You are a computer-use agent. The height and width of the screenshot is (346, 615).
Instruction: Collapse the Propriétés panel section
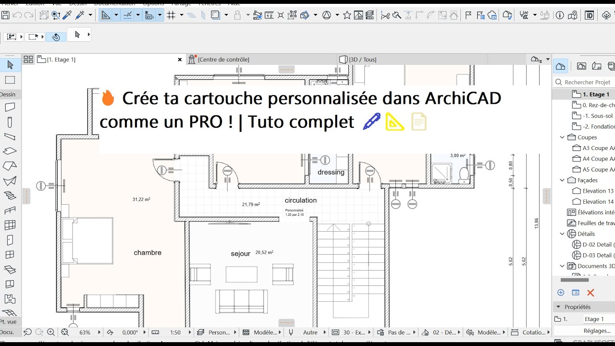click(x=558, y=307)
